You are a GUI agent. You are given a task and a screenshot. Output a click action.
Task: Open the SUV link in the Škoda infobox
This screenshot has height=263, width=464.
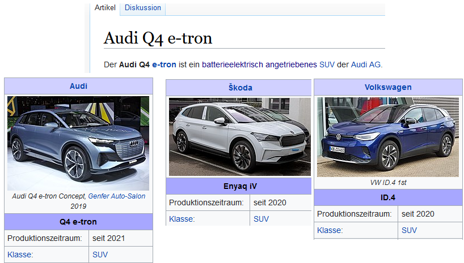(261, 219)
